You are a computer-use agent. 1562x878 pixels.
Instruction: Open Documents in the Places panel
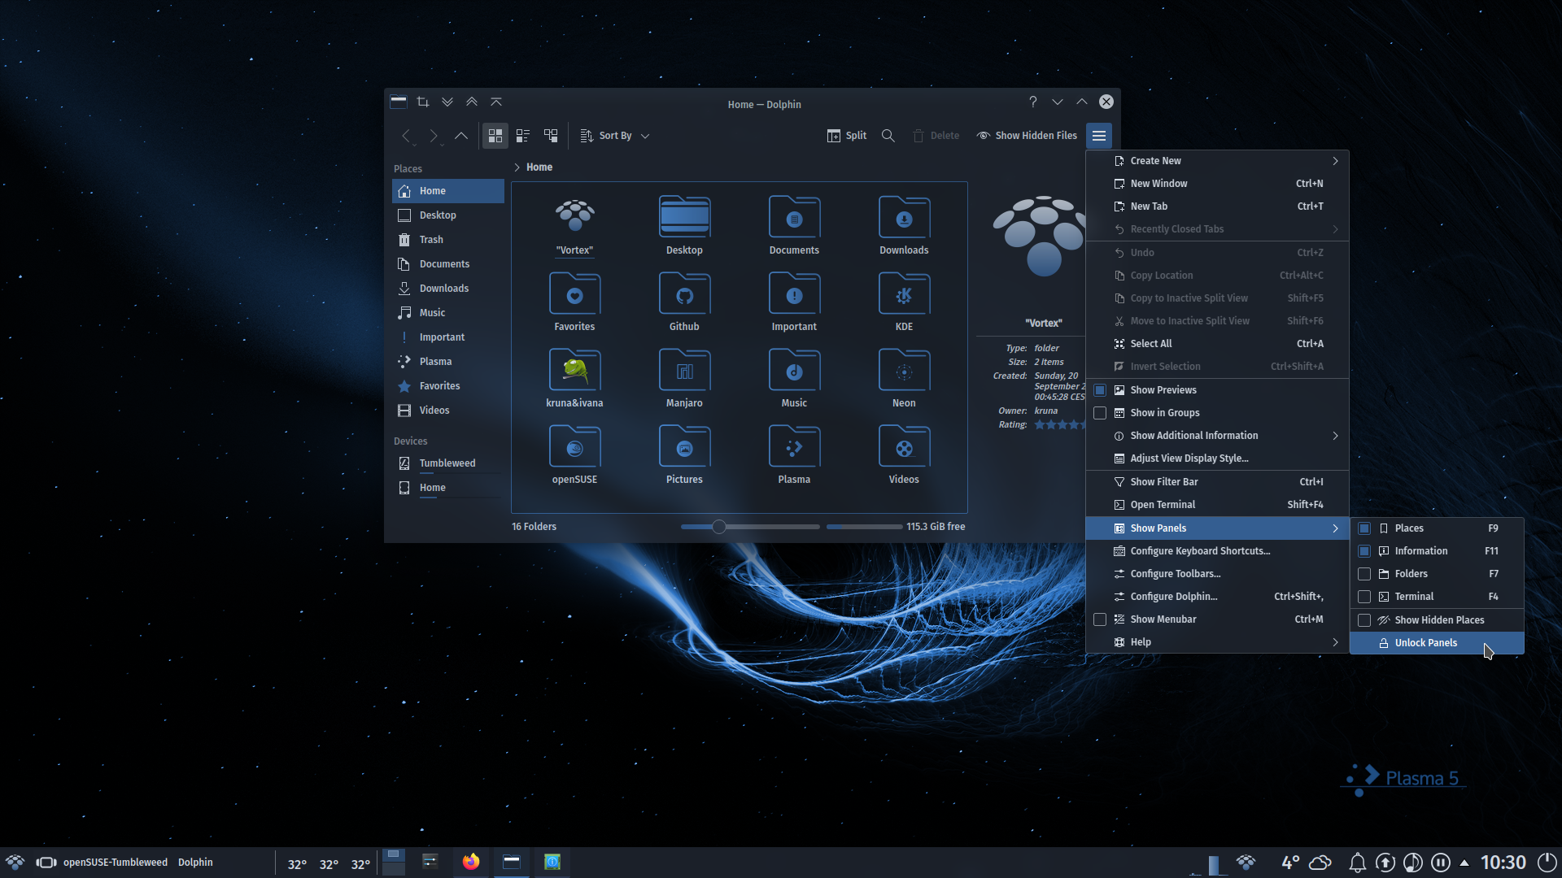[x=448, y=264]
